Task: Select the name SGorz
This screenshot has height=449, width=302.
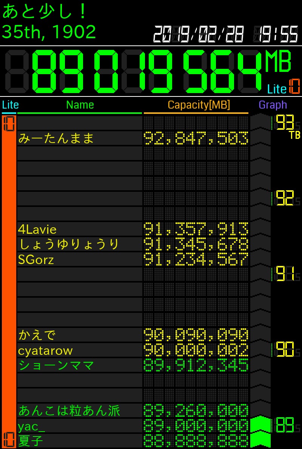Action: coord(36,260)
